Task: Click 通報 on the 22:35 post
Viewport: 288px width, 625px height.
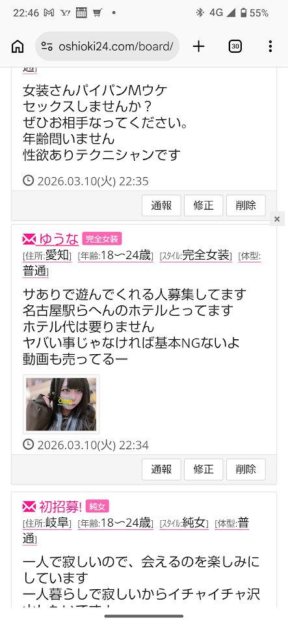Action: (x=161, y=206)
